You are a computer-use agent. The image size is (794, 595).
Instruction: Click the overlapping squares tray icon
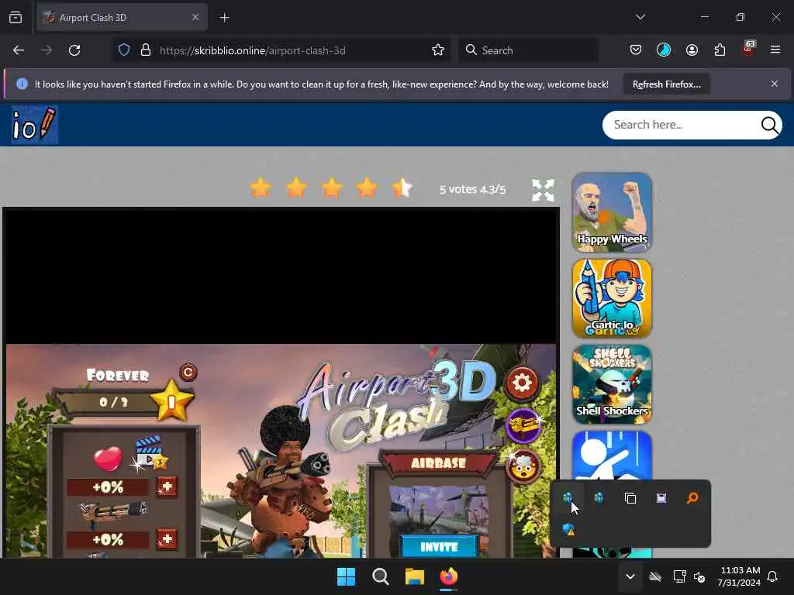630,498
